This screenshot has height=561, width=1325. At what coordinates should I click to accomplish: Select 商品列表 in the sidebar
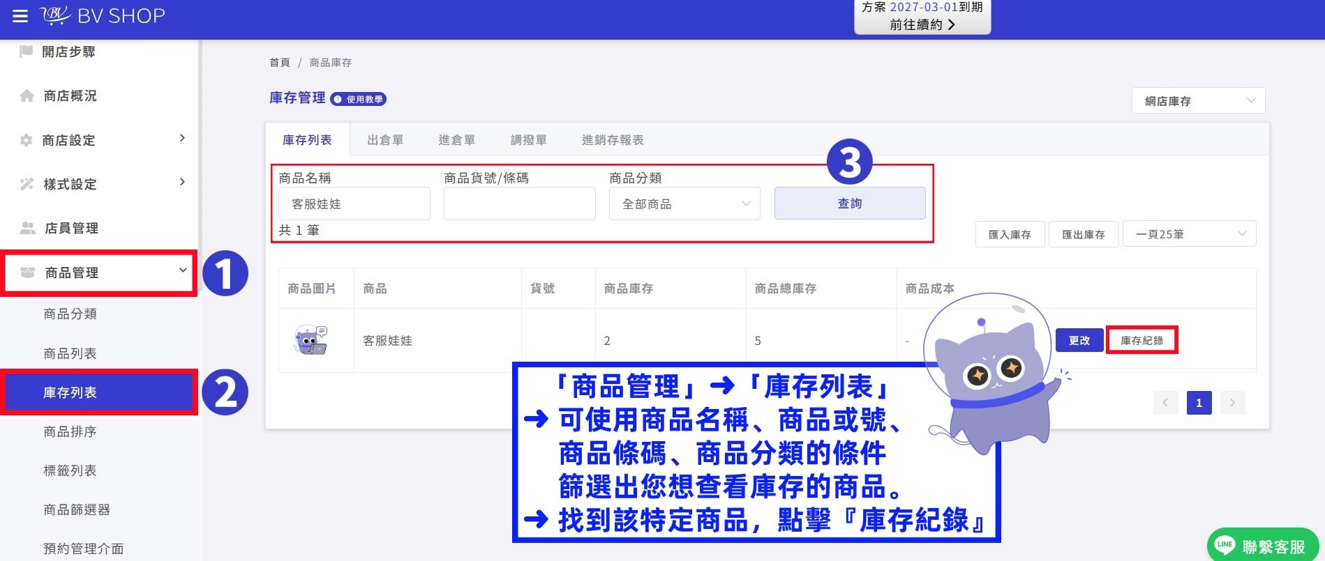coord(70,353)
